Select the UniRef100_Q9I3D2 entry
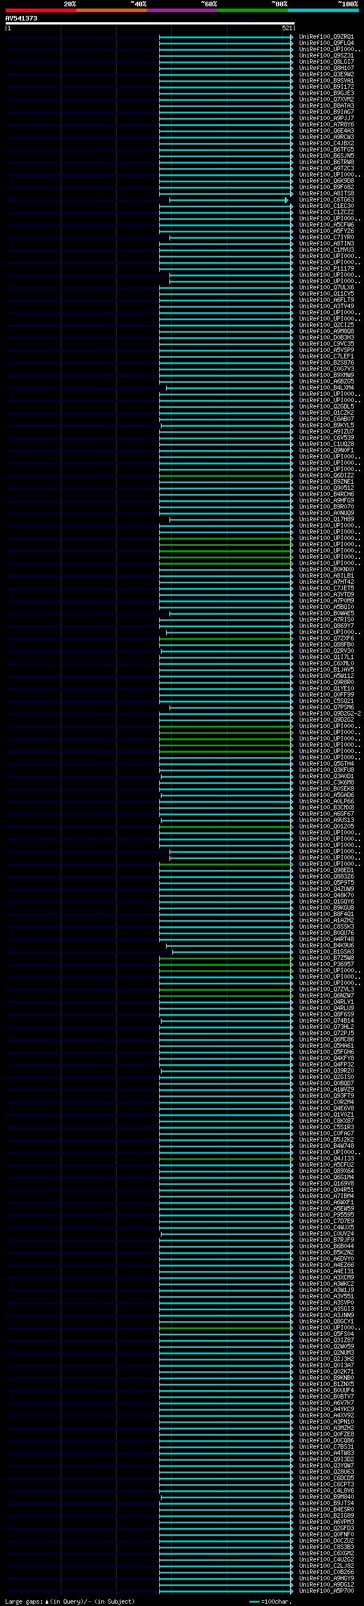Image resolution: width=364 pixels, height=1606 pixels. point(326,1459)
